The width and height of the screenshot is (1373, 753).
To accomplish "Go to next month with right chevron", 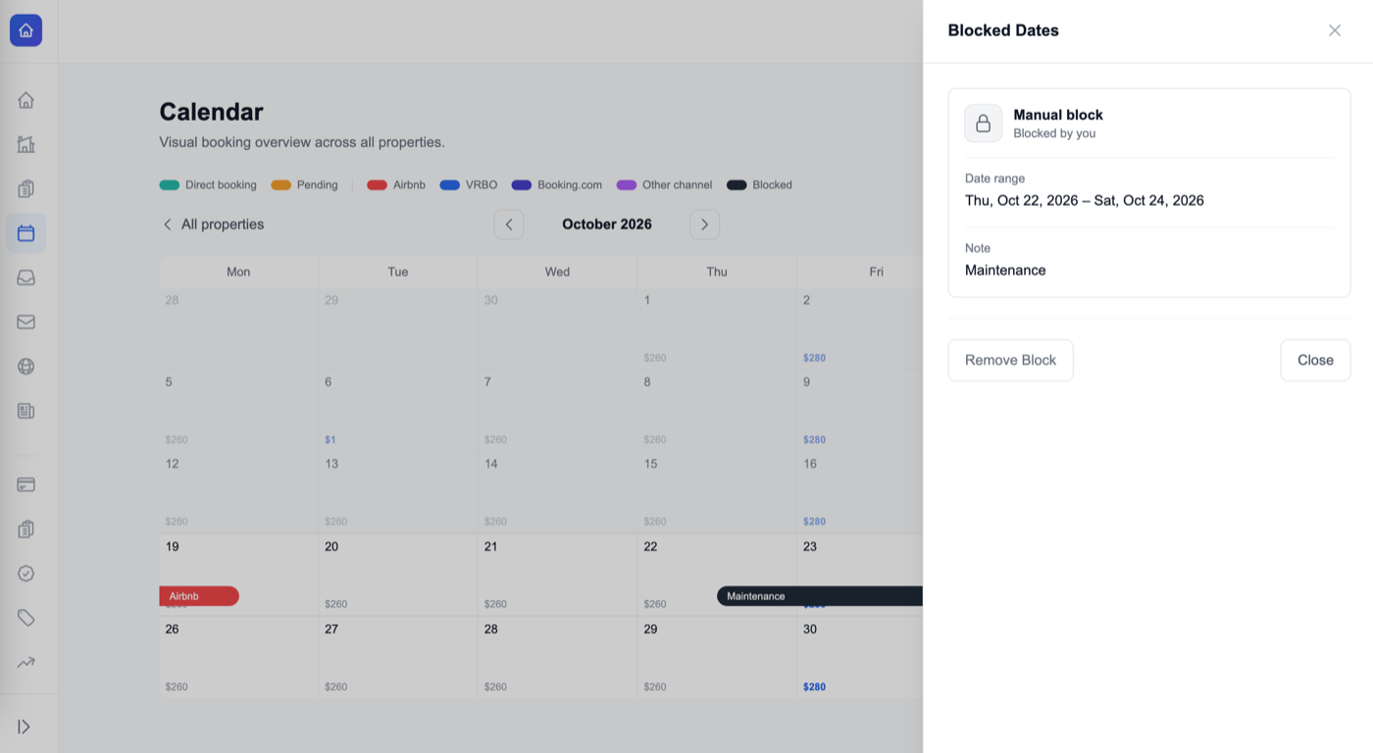I will [x=704, y=225].
